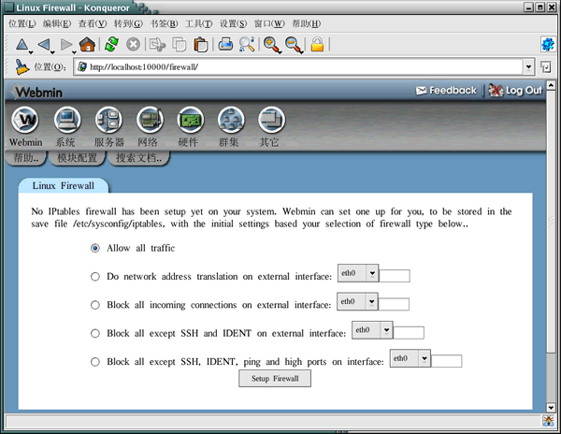Open eth0 dropdown for network address translation
The image size is (561, 434).
[x=358, y=273]
